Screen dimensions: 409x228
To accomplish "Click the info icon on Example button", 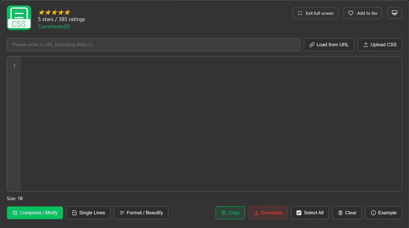I will pos(373,213).
